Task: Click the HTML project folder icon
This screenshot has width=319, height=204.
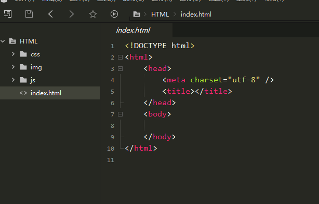Action: [x=12, y=41]
